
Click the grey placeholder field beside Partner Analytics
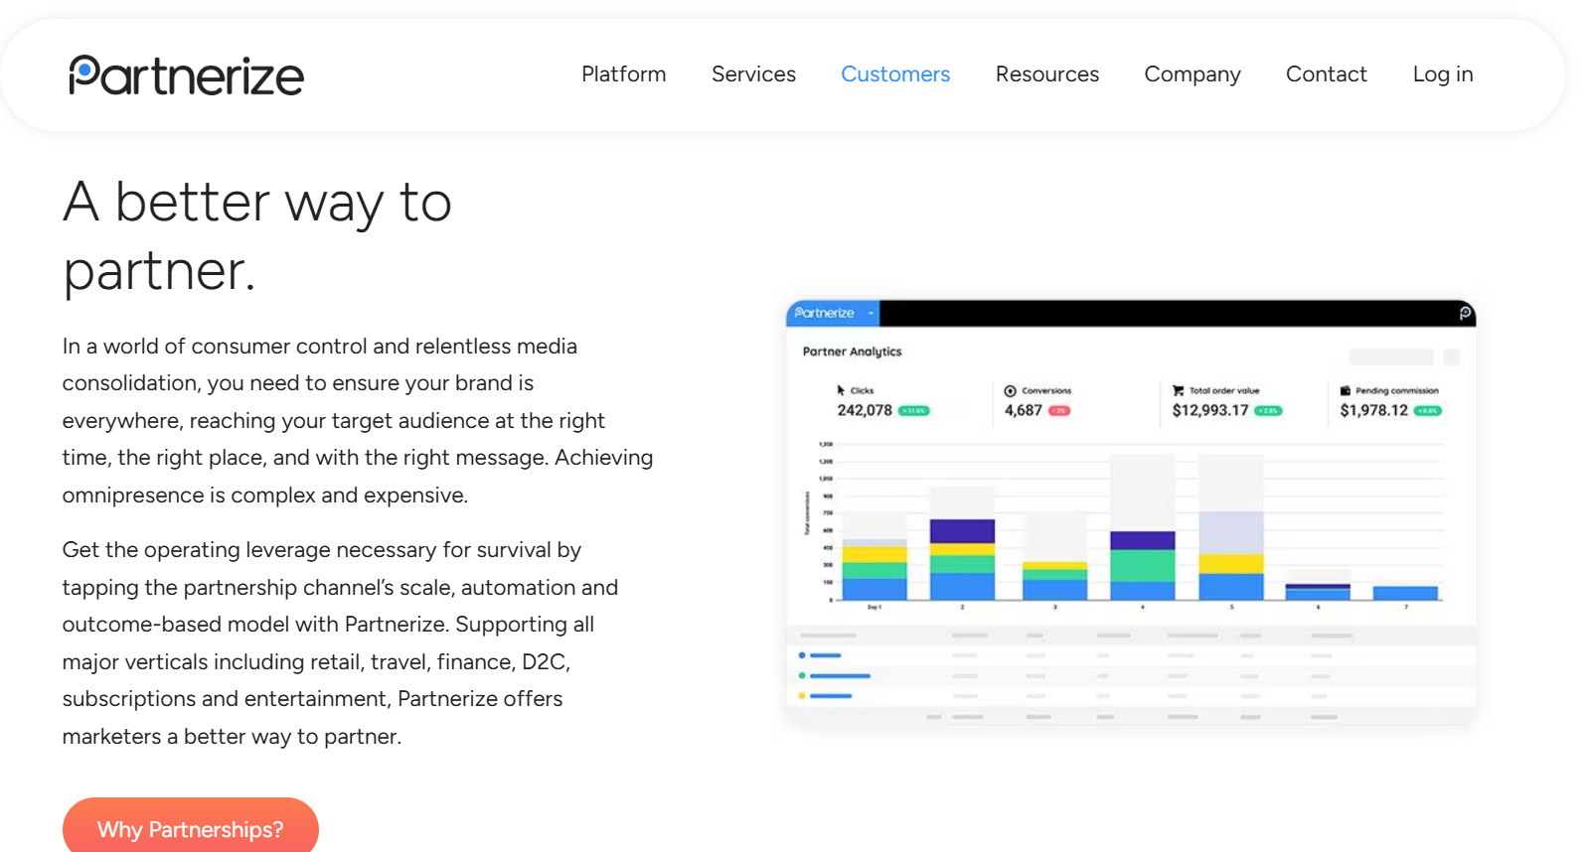1391,356
